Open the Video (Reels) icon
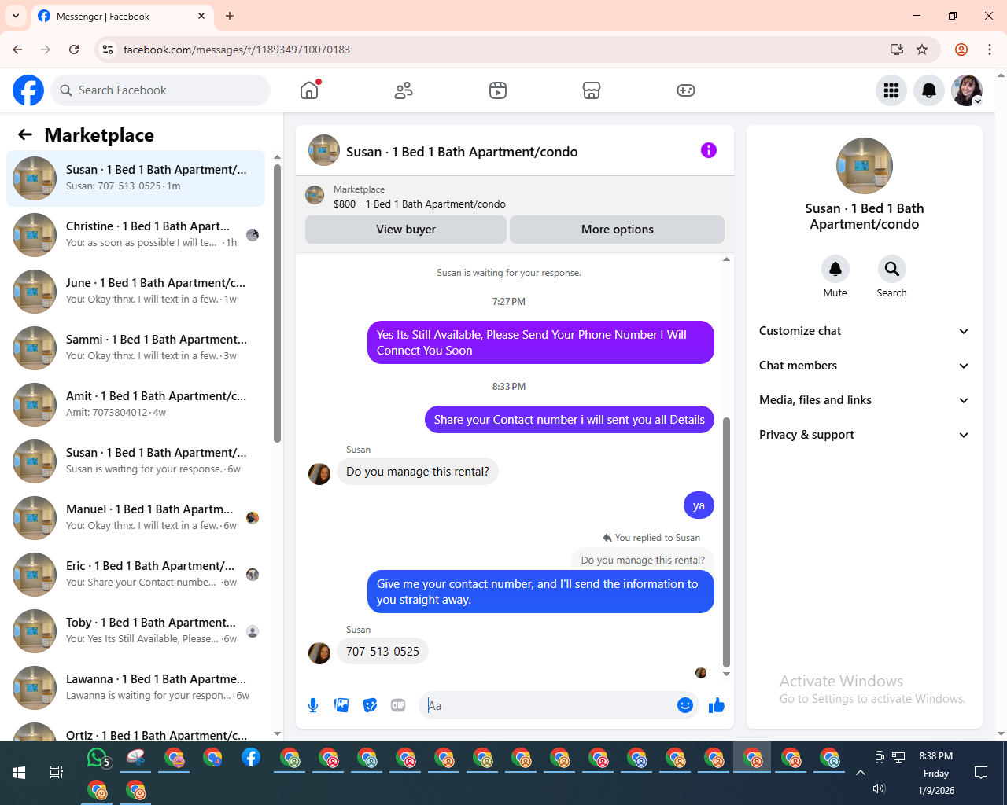The width and height of the screenshot is (1007, 805). (498, 90)
